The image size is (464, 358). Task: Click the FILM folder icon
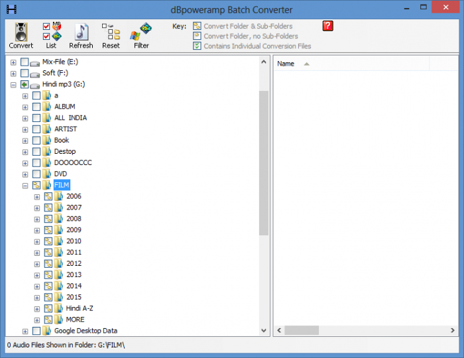tap(47, 185)
